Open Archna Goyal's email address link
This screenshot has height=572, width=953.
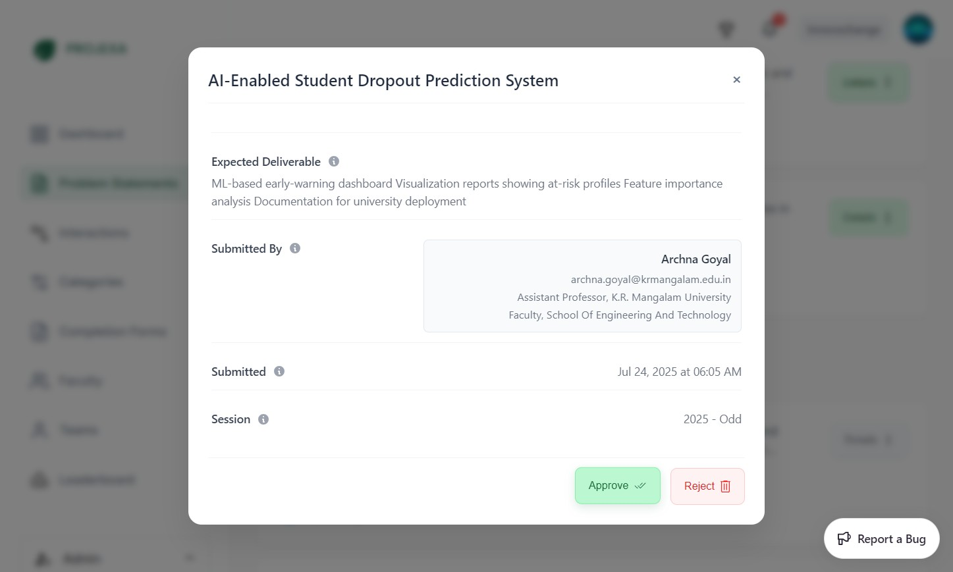tap(651, 279)
